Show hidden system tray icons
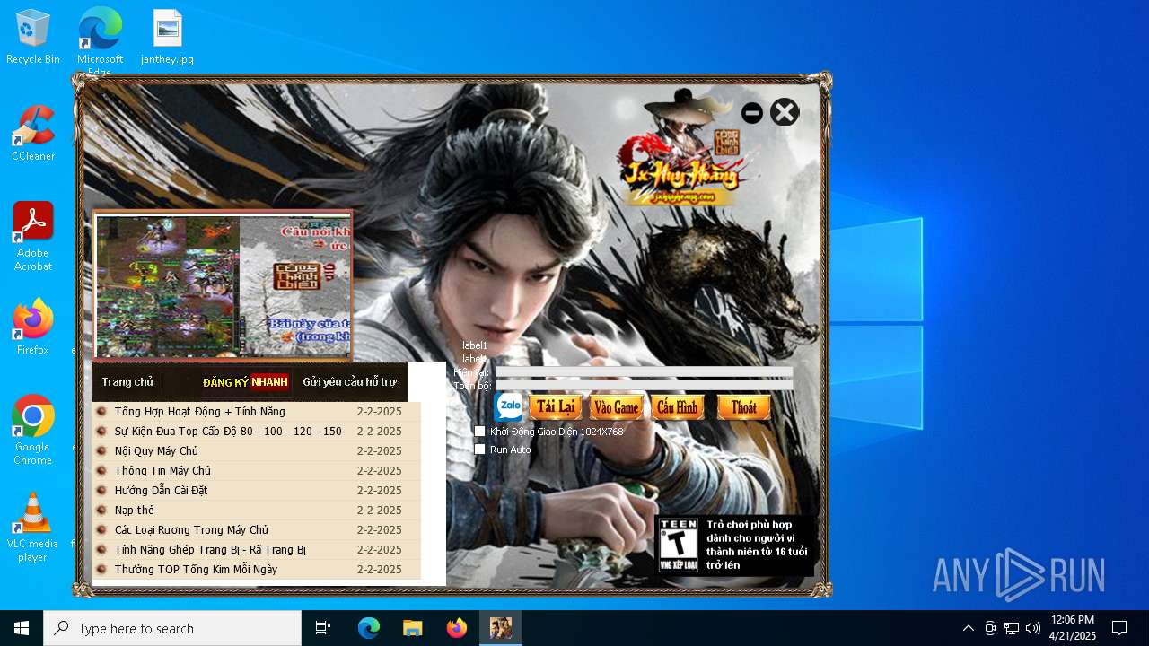The image size is (1149, 646). pyautogui.click(x=968, y=628)
